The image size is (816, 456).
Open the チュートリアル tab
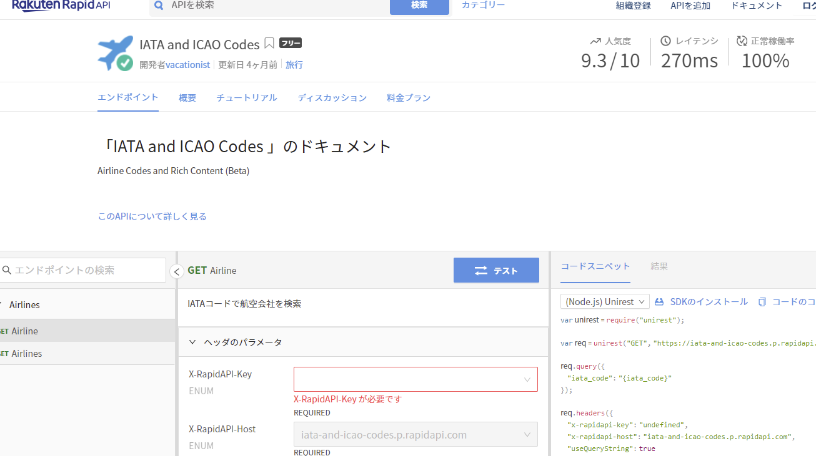click(247, 98)
